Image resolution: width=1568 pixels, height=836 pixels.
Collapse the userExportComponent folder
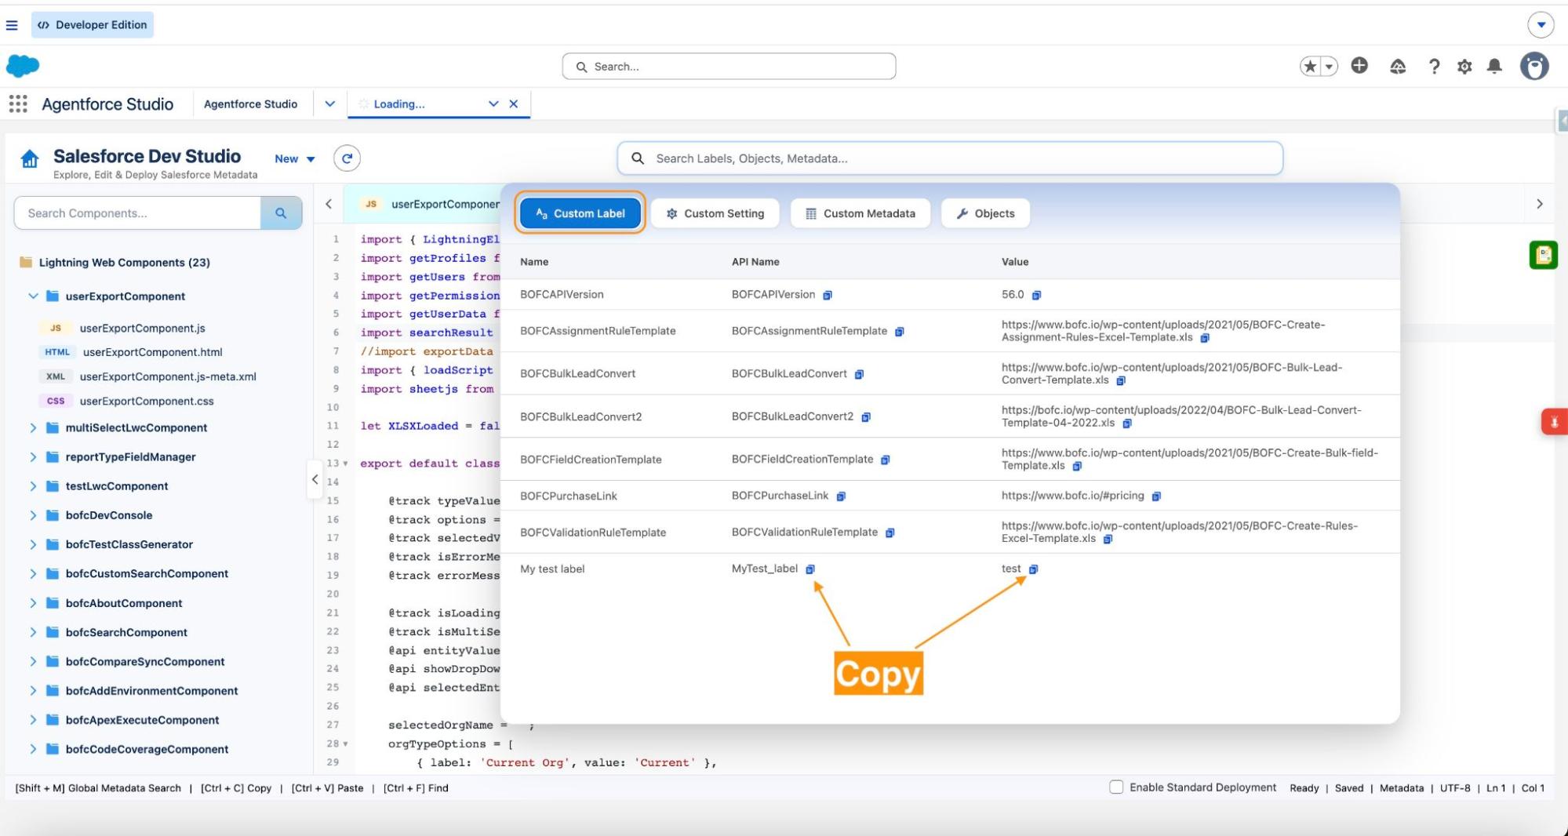33,296
